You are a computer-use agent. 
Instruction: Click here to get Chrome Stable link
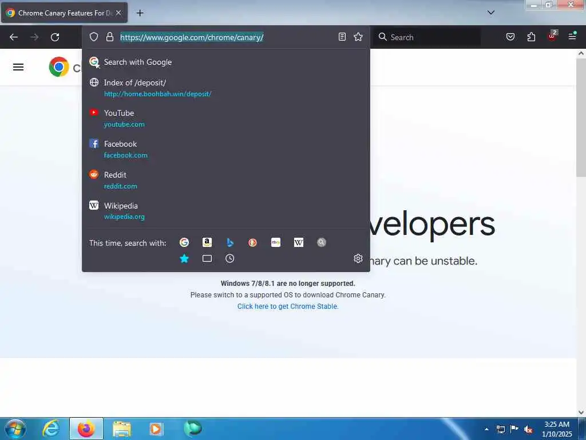[x=288, y=307]
